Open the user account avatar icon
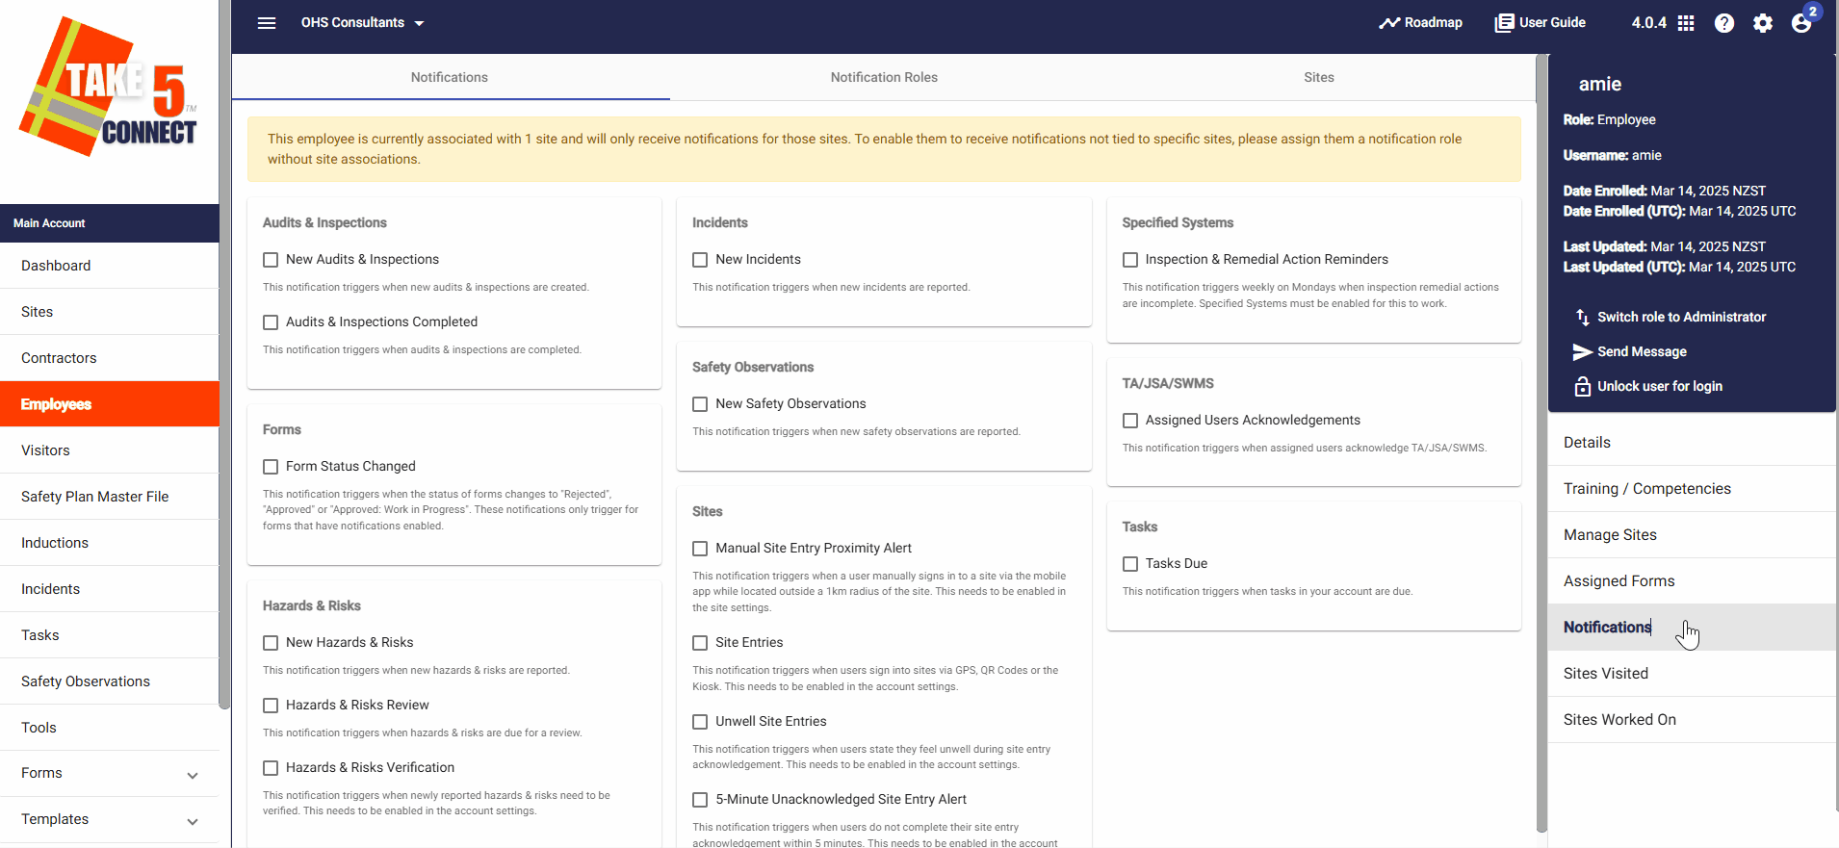 (x=1801, y=23)
